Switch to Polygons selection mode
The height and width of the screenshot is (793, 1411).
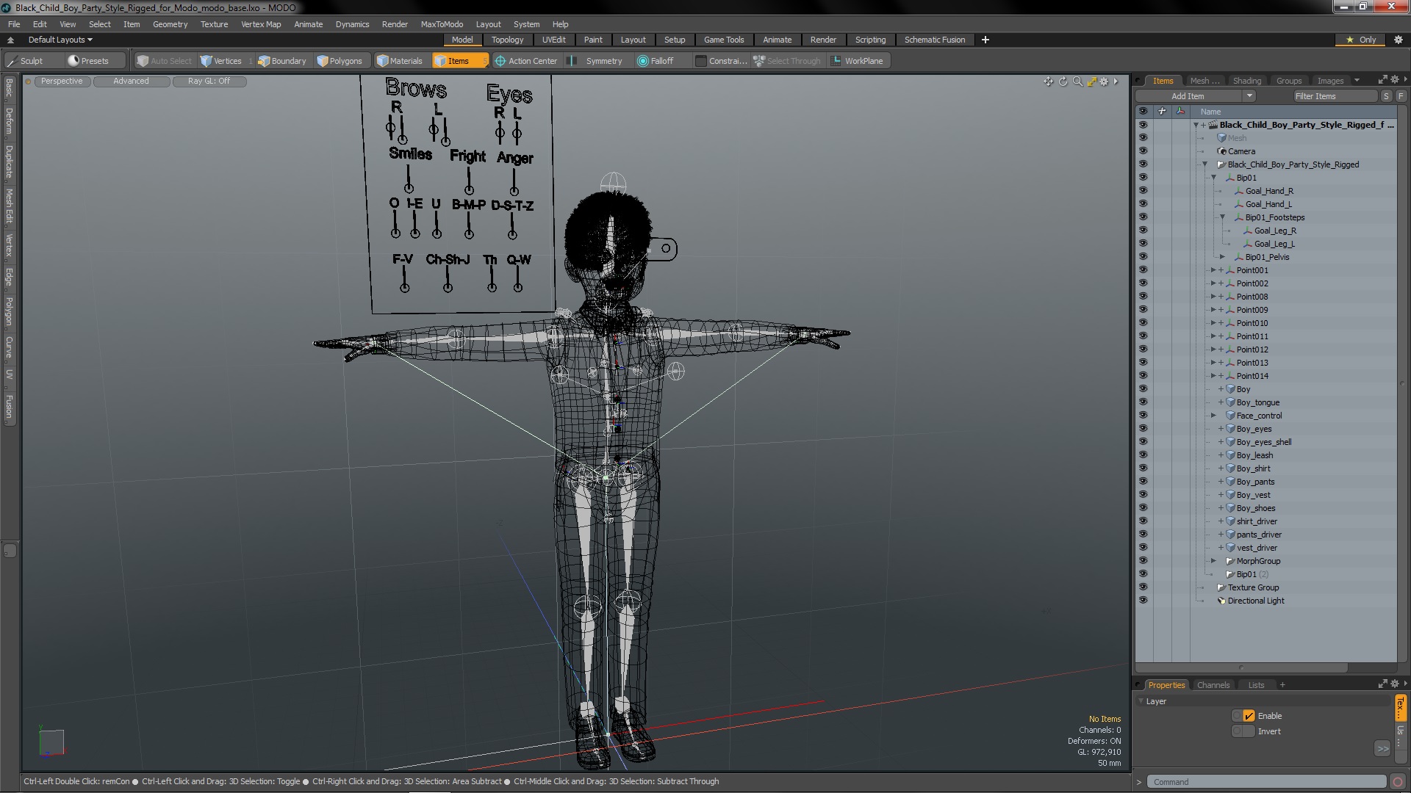tap(340, 61)
